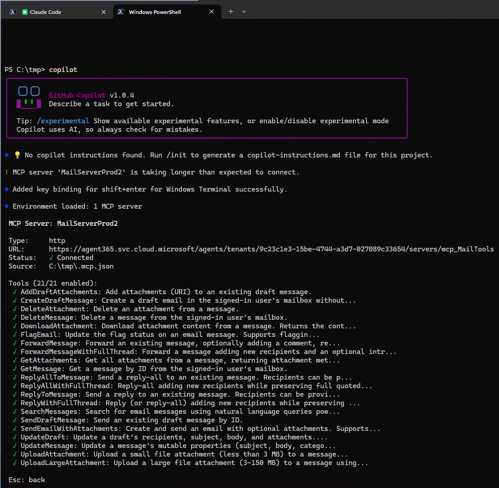Open a new tab with the plus button
Viewport: 499px width, 488px height.
(231, 12)
